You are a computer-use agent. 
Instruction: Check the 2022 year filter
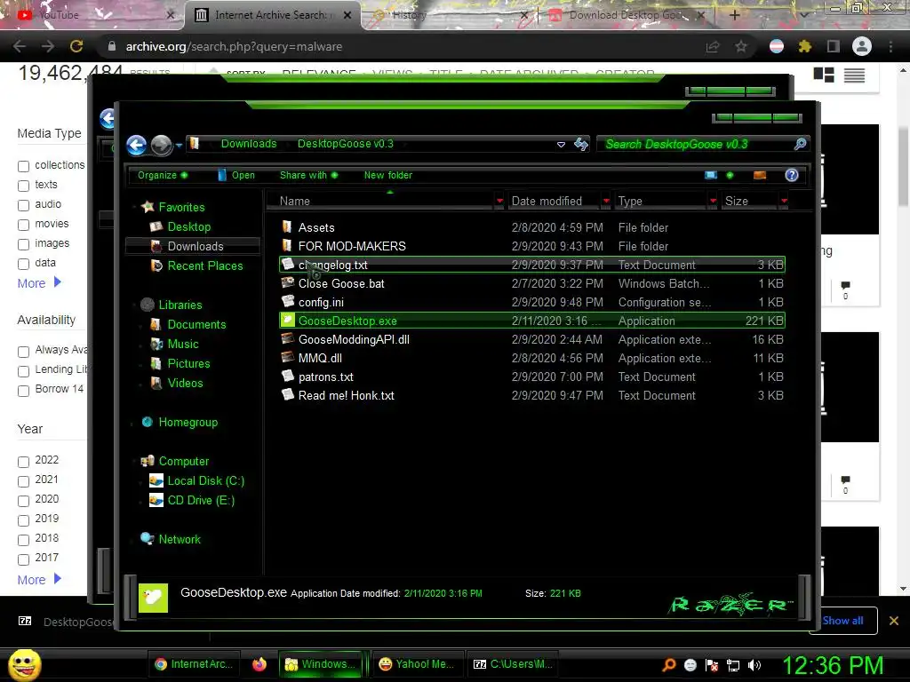23,462
